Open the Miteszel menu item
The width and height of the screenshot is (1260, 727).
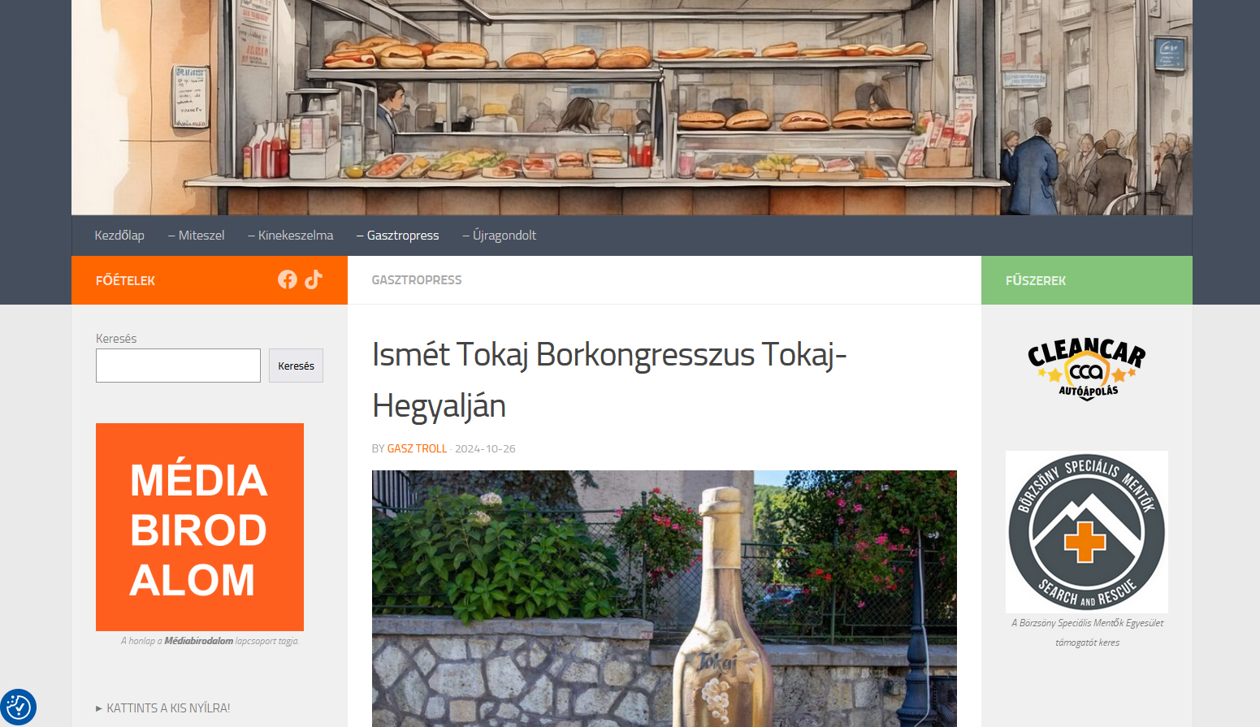coord(197,236)
